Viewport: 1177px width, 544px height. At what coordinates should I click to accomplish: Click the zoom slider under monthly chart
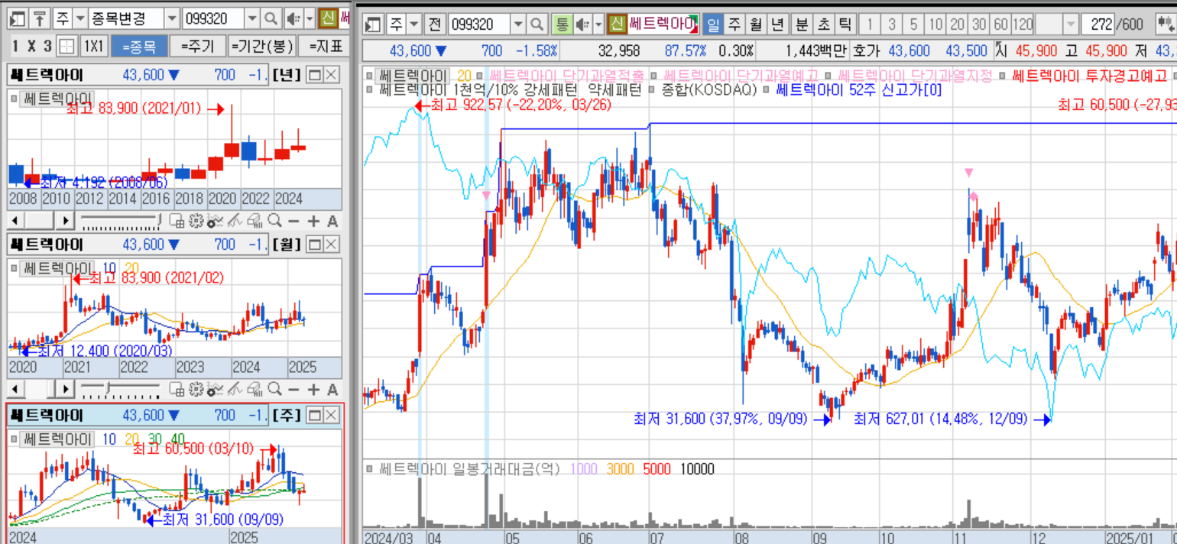point(122,390)
